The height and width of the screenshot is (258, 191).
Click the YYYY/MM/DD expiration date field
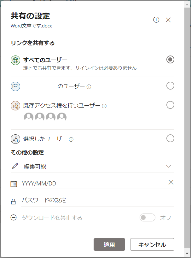pyautogui.click(x=94, y=184)
